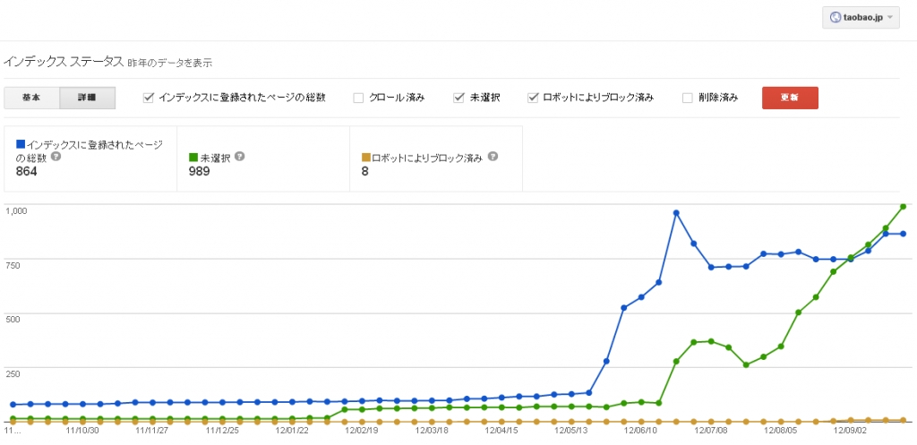Open help icon beside ロボットによりブロック済み stat
Viewport: 917px width, 445px height.
(x=493, y=157)
